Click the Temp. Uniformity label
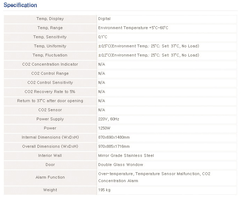Image resolution: width=242 pixels, height=200 pixels. (50, 46)
